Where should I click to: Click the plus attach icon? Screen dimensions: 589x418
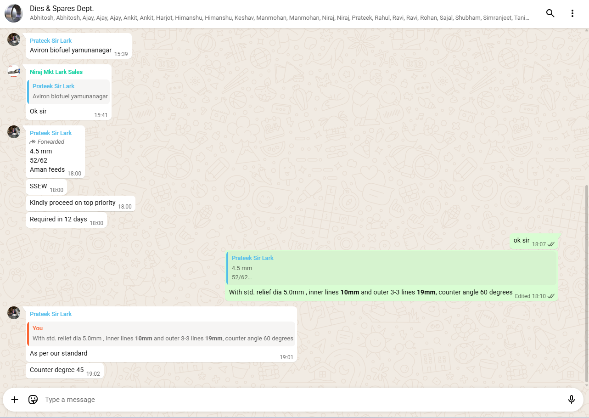(15, 400)
